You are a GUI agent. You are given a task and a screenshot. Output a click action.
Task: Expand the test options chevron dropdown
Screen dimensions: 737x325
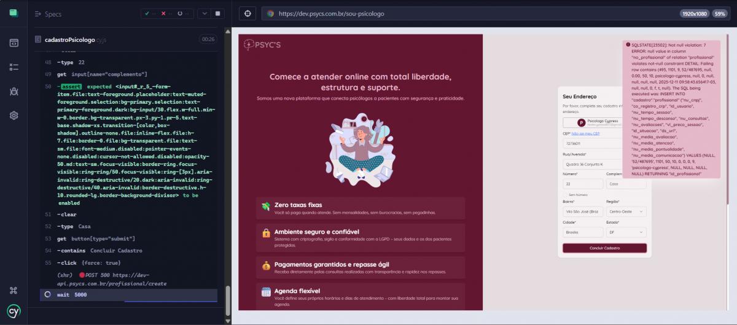pos(203,13)
